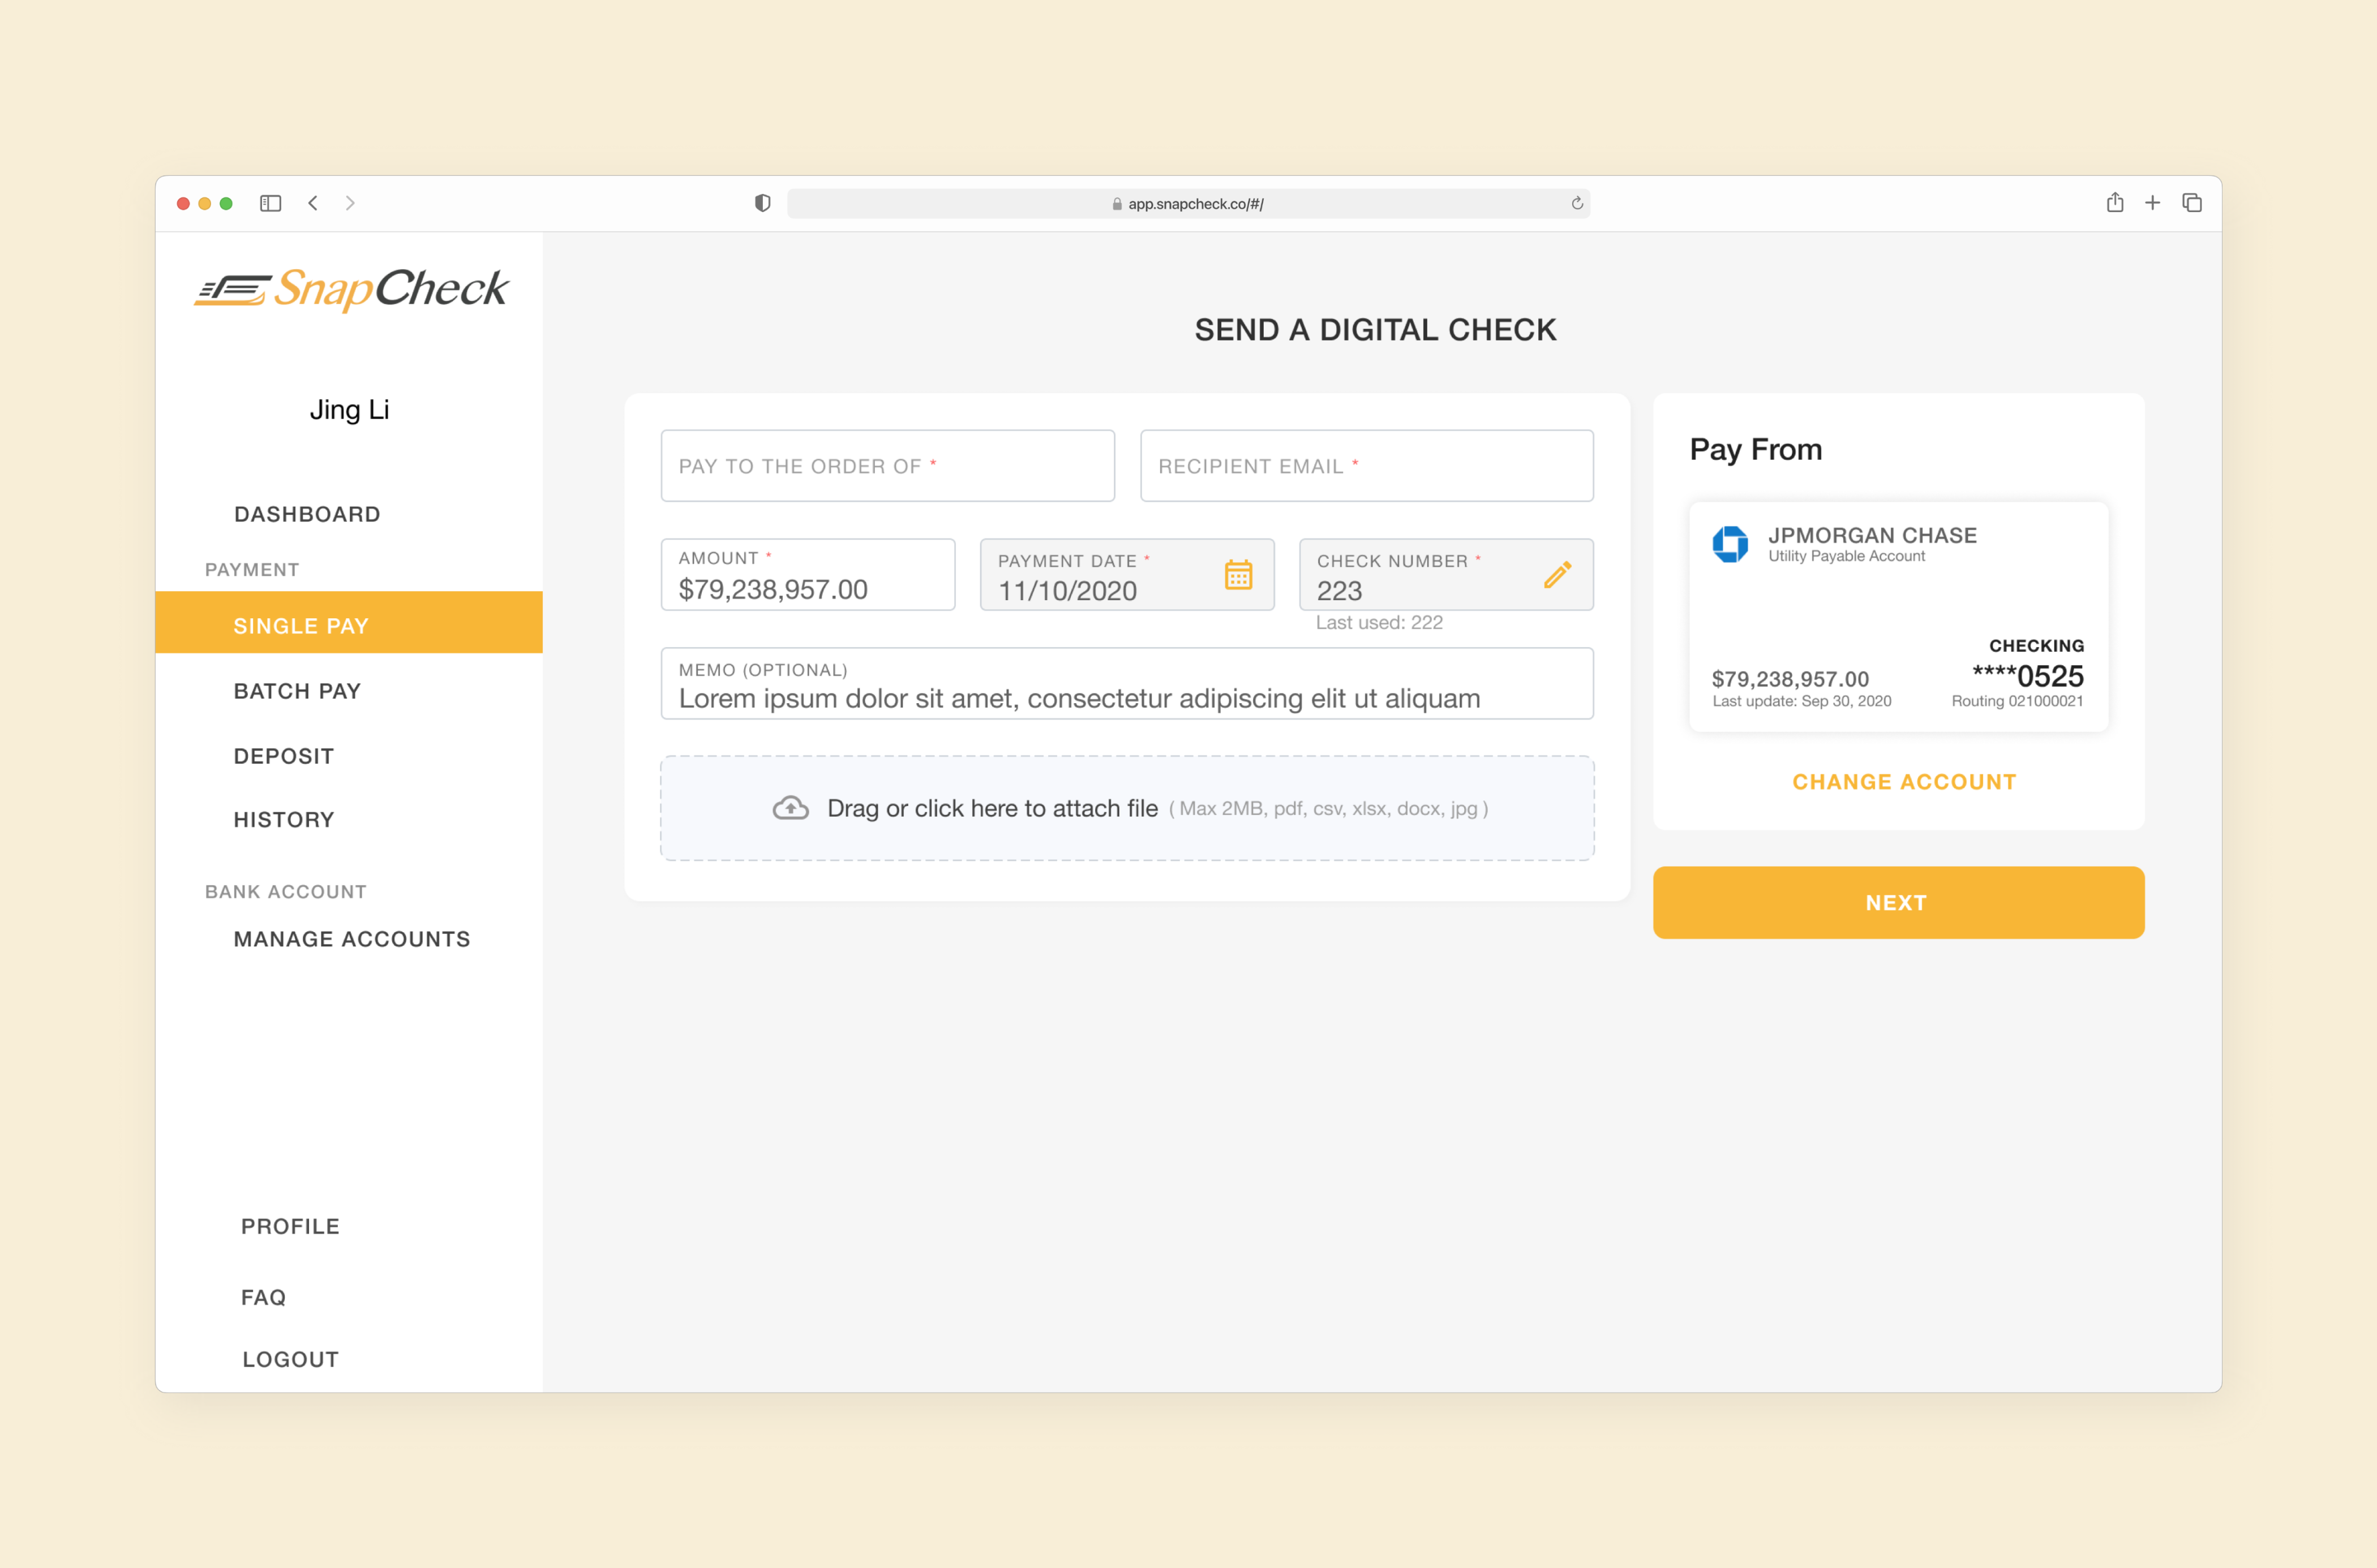Click the privacy shield icon
Screen dimensions: 2377x1568
(762, 204)
